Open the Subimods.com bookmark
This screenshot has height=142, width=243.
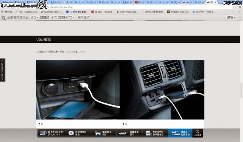click(52, 12)
